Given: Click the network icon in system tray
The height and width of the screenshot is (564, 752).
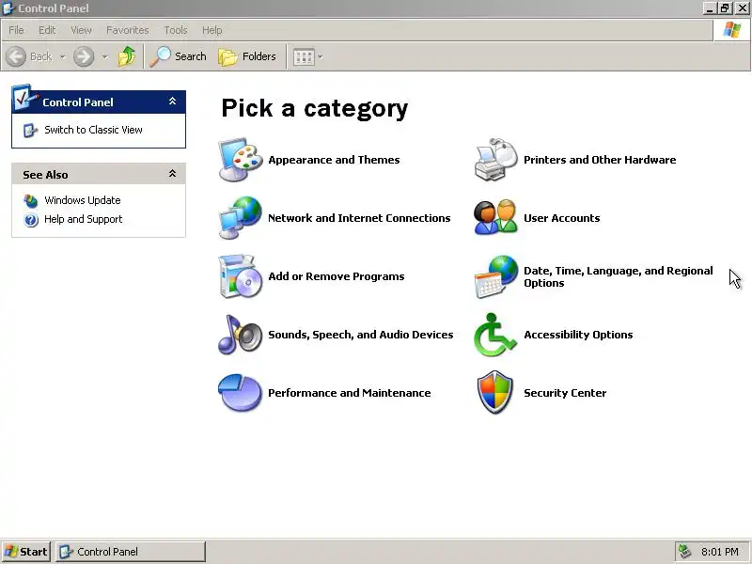Looking at the screenshot, I should point(684,552).
